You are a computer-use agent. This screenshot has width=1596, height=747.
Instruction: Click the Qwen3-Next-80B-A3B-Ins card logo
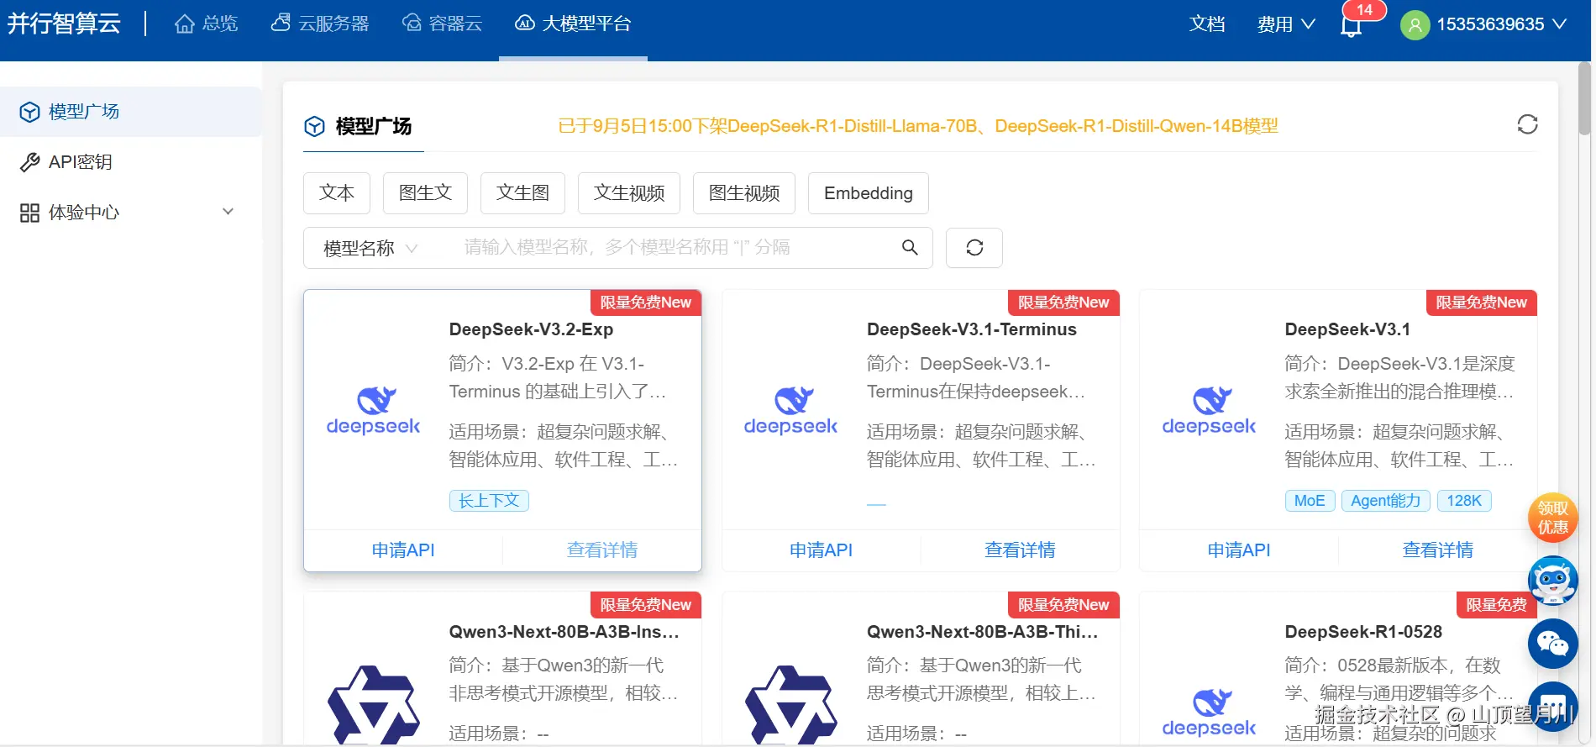click(374, 706)
